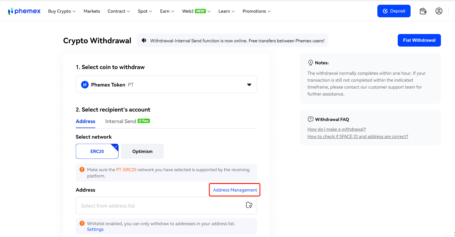The image size is (455, 237).
Task: Click the address book icon in address field
Action: 249,205
